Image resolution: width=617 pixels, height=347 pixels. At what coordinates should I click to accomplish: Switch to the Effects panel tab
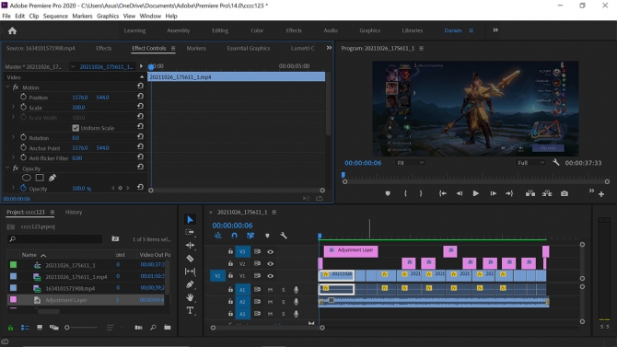(103, 48)
